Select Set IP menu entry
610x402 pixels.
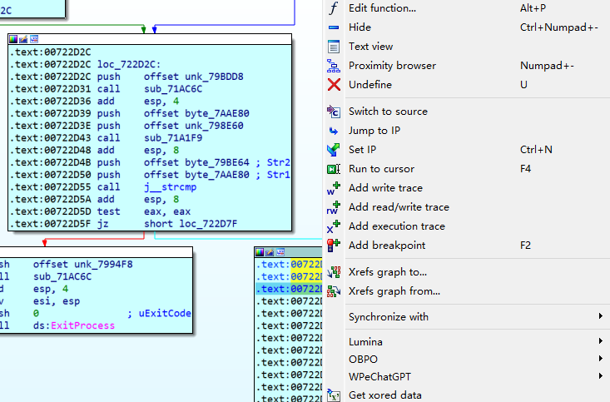467,150
